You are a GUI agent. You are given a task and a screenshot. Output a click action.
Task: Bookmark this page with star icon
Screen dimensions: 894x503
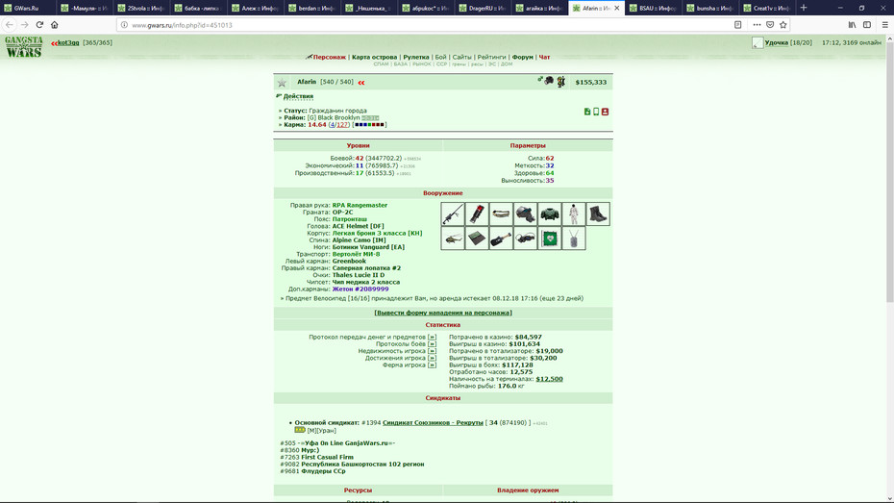click(782, 24)
